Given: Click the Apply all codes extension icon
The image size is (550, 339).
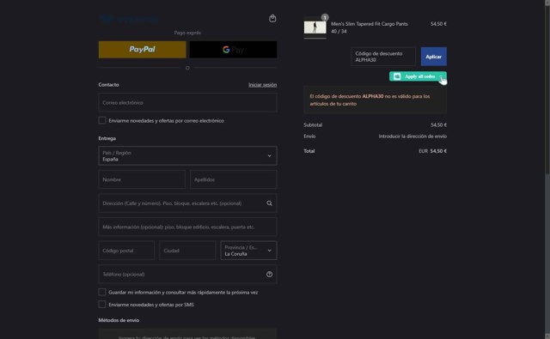Looking at the screenshot, I should [x=397, y=76].
